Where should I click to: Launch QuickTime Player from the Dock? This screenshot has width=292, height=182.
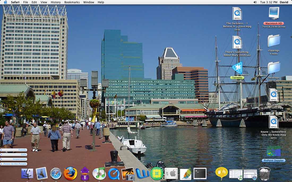[x=114, y=174]
